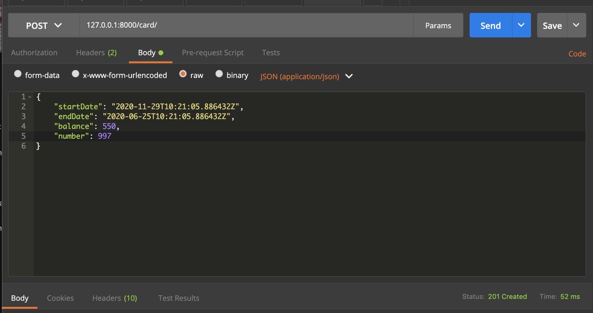
Task: Show the response Headers (10) tab
Action: pyautogui.click(x=115, y=298)
